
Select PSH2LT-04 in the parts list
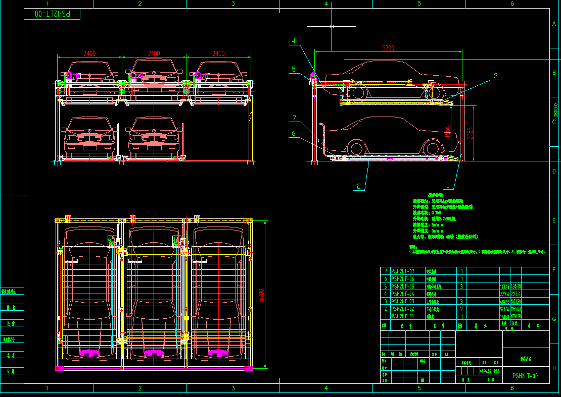click(402, 294)
